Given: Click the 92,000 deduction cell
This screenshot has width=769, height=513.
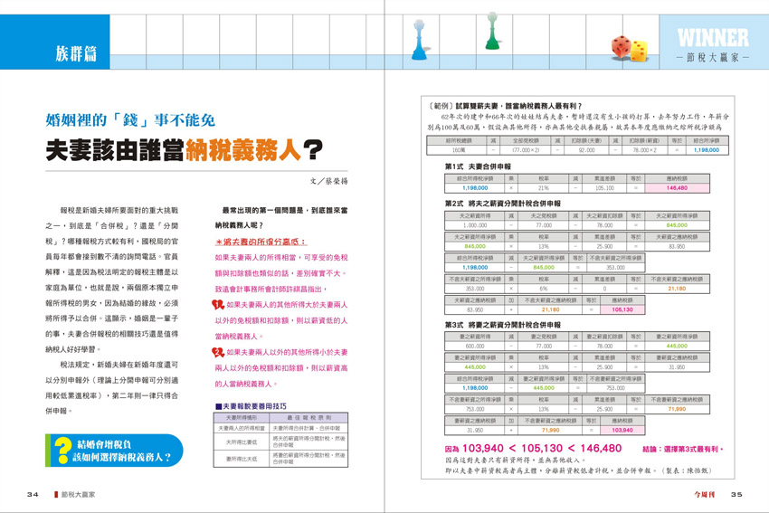Looking at the screenshot, I should point(586,150).
